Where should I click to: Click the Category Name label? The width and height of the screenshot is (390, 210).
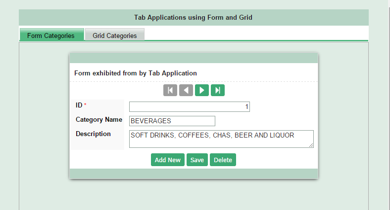pos(99,120)
